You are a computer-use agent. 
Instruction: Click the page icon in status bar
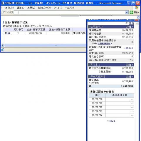point(3,50)
